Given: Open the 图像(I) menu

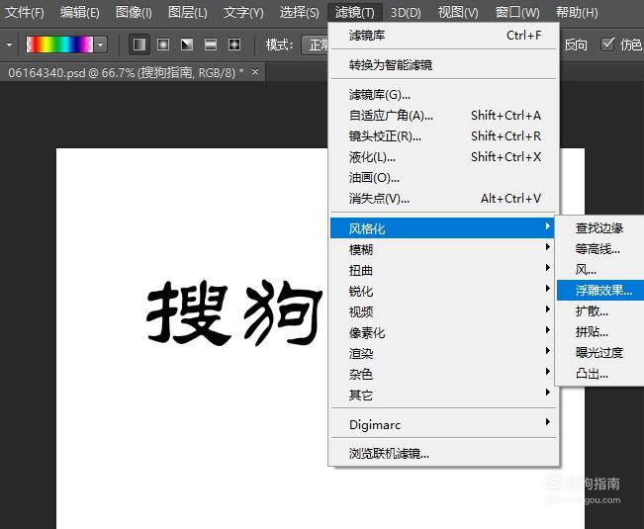Looking at the screenshot, I should point(134,12).
